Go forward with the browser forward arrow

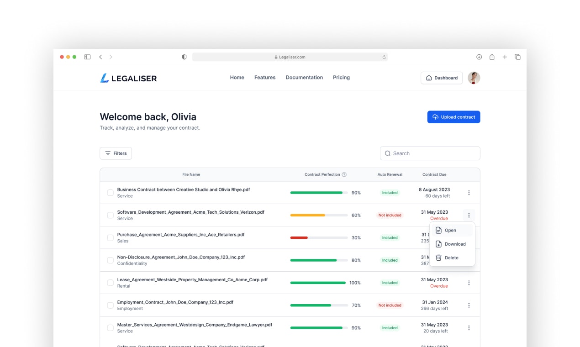pyautogui.click(x=111, y=57)
